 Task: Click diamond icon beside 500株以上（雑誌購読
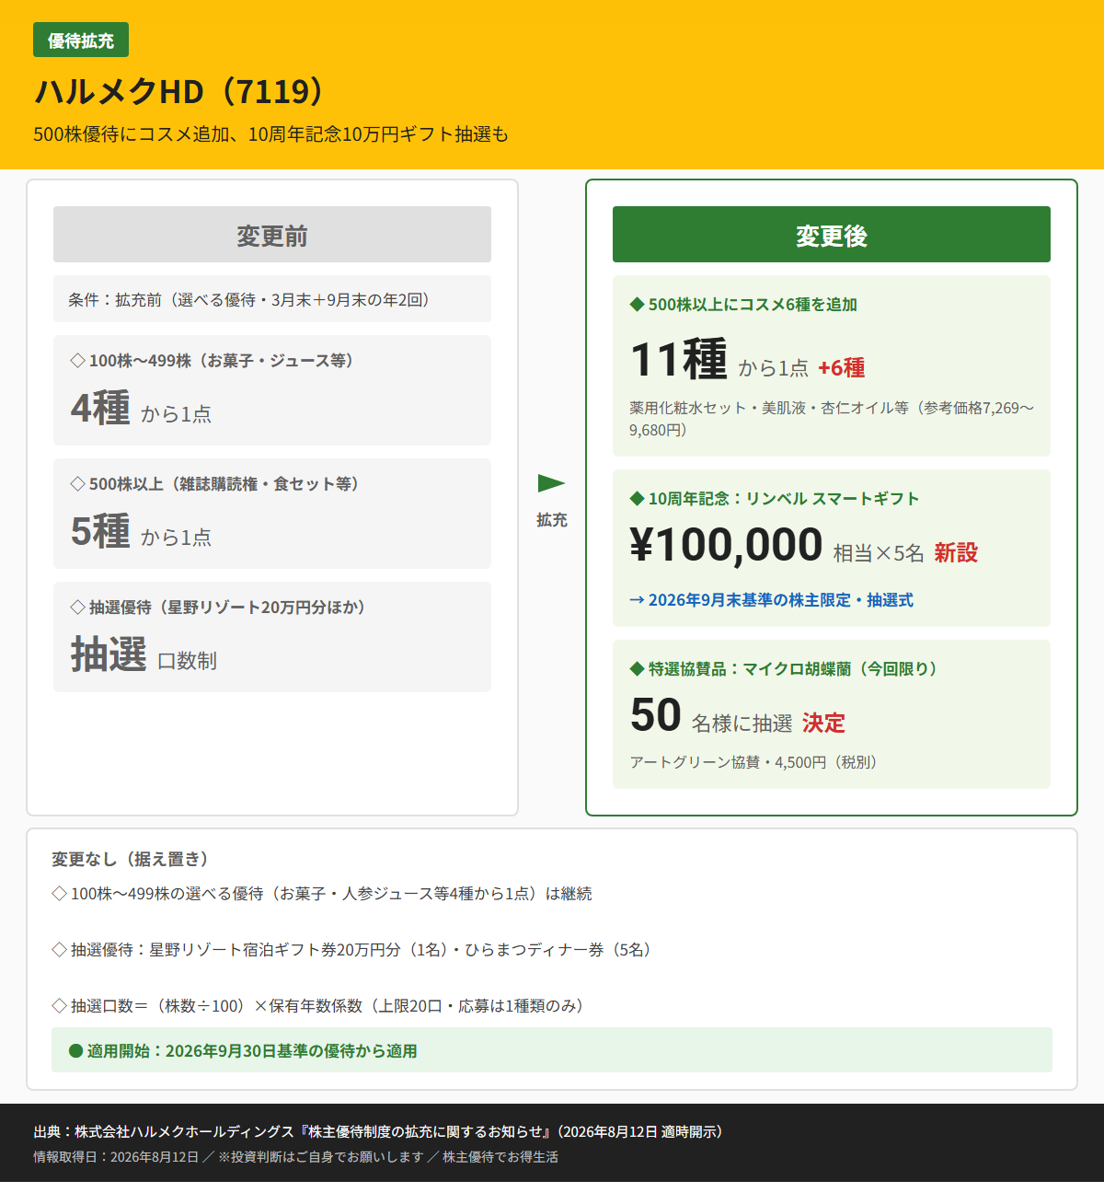[78, 483]
